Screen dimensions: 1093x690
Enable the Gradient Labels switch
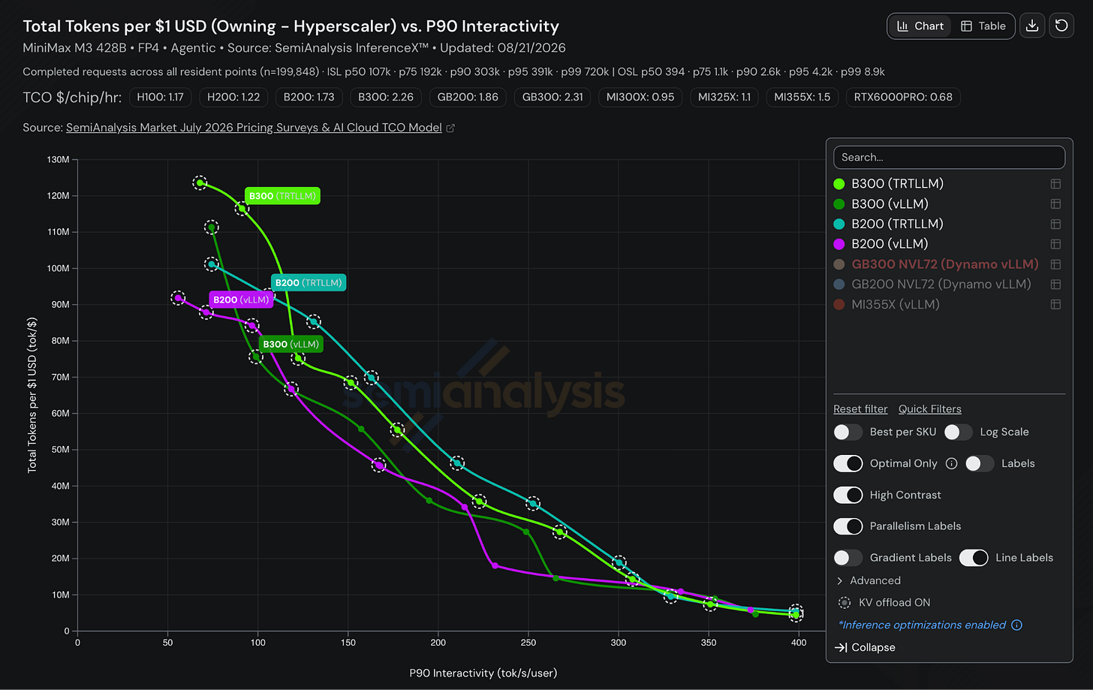[848, 558]
